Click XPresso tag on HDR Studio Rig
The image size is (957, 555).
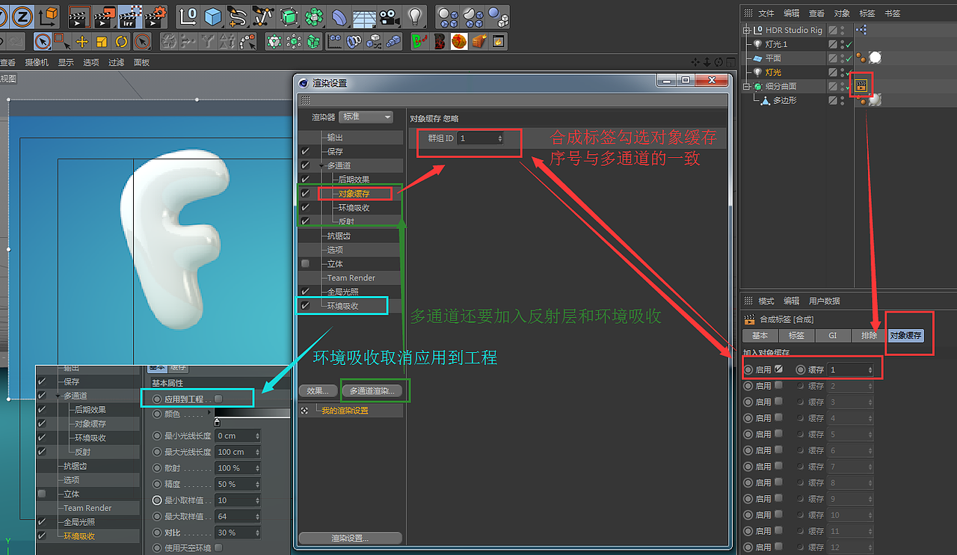[861, 30]
